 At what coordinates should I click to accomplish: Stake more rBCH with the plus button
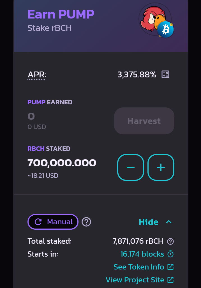click(x=161, y=167)
